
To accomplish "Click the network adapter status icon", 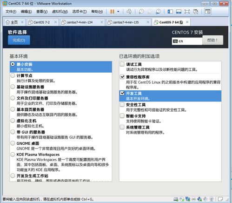I will (188, 199).
